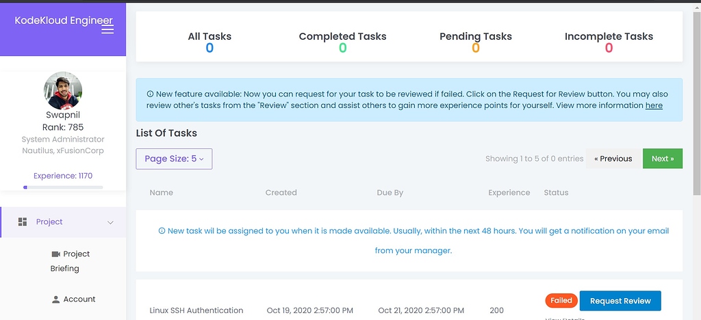Click Swapnil's profile avatar photo

tap(63, 91)
